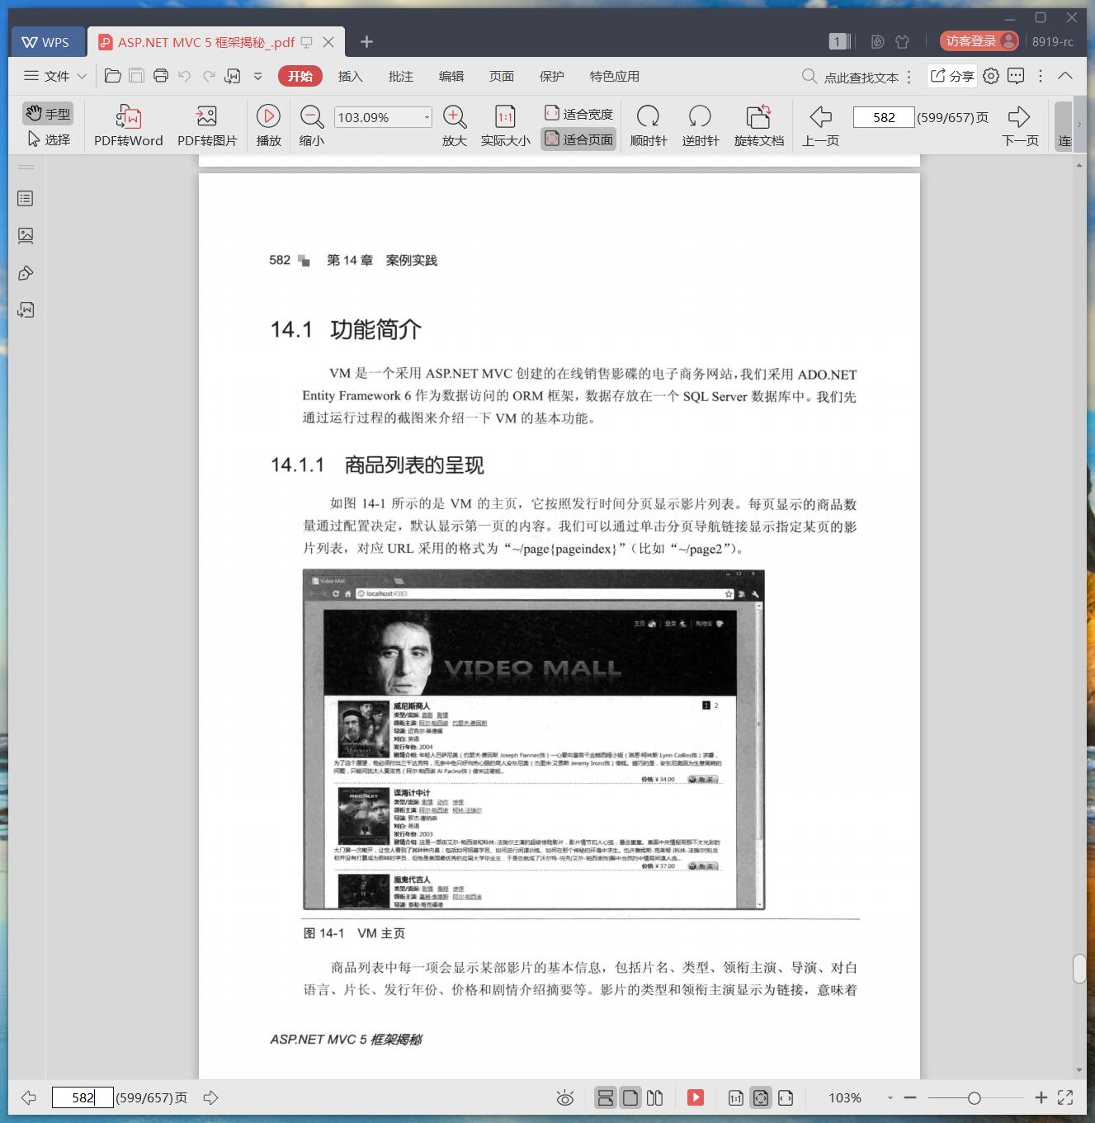Enable 手型 hand tool

click(x=48, y=113)
